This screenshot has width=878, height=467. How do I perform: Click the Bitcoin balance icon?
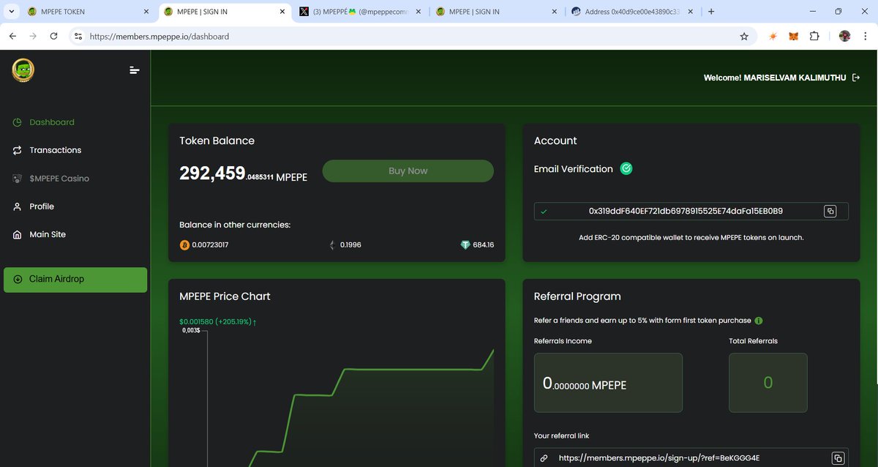[184, 244]
